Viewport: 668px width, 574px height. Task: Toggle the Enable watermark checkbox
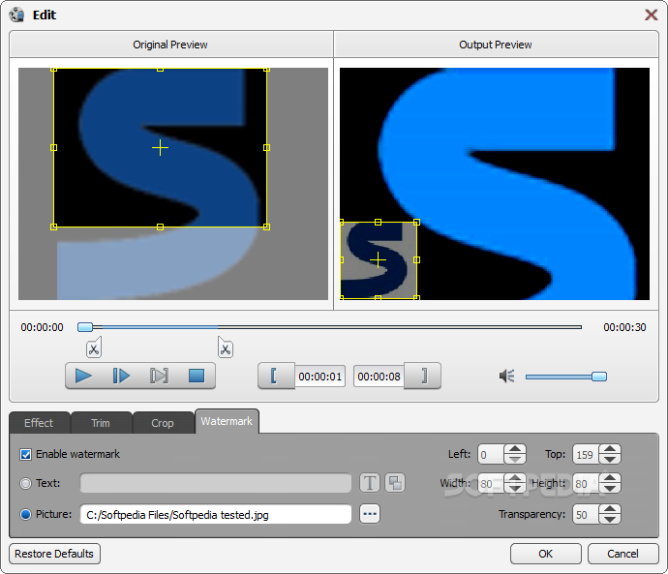click(x=25, y=454)
